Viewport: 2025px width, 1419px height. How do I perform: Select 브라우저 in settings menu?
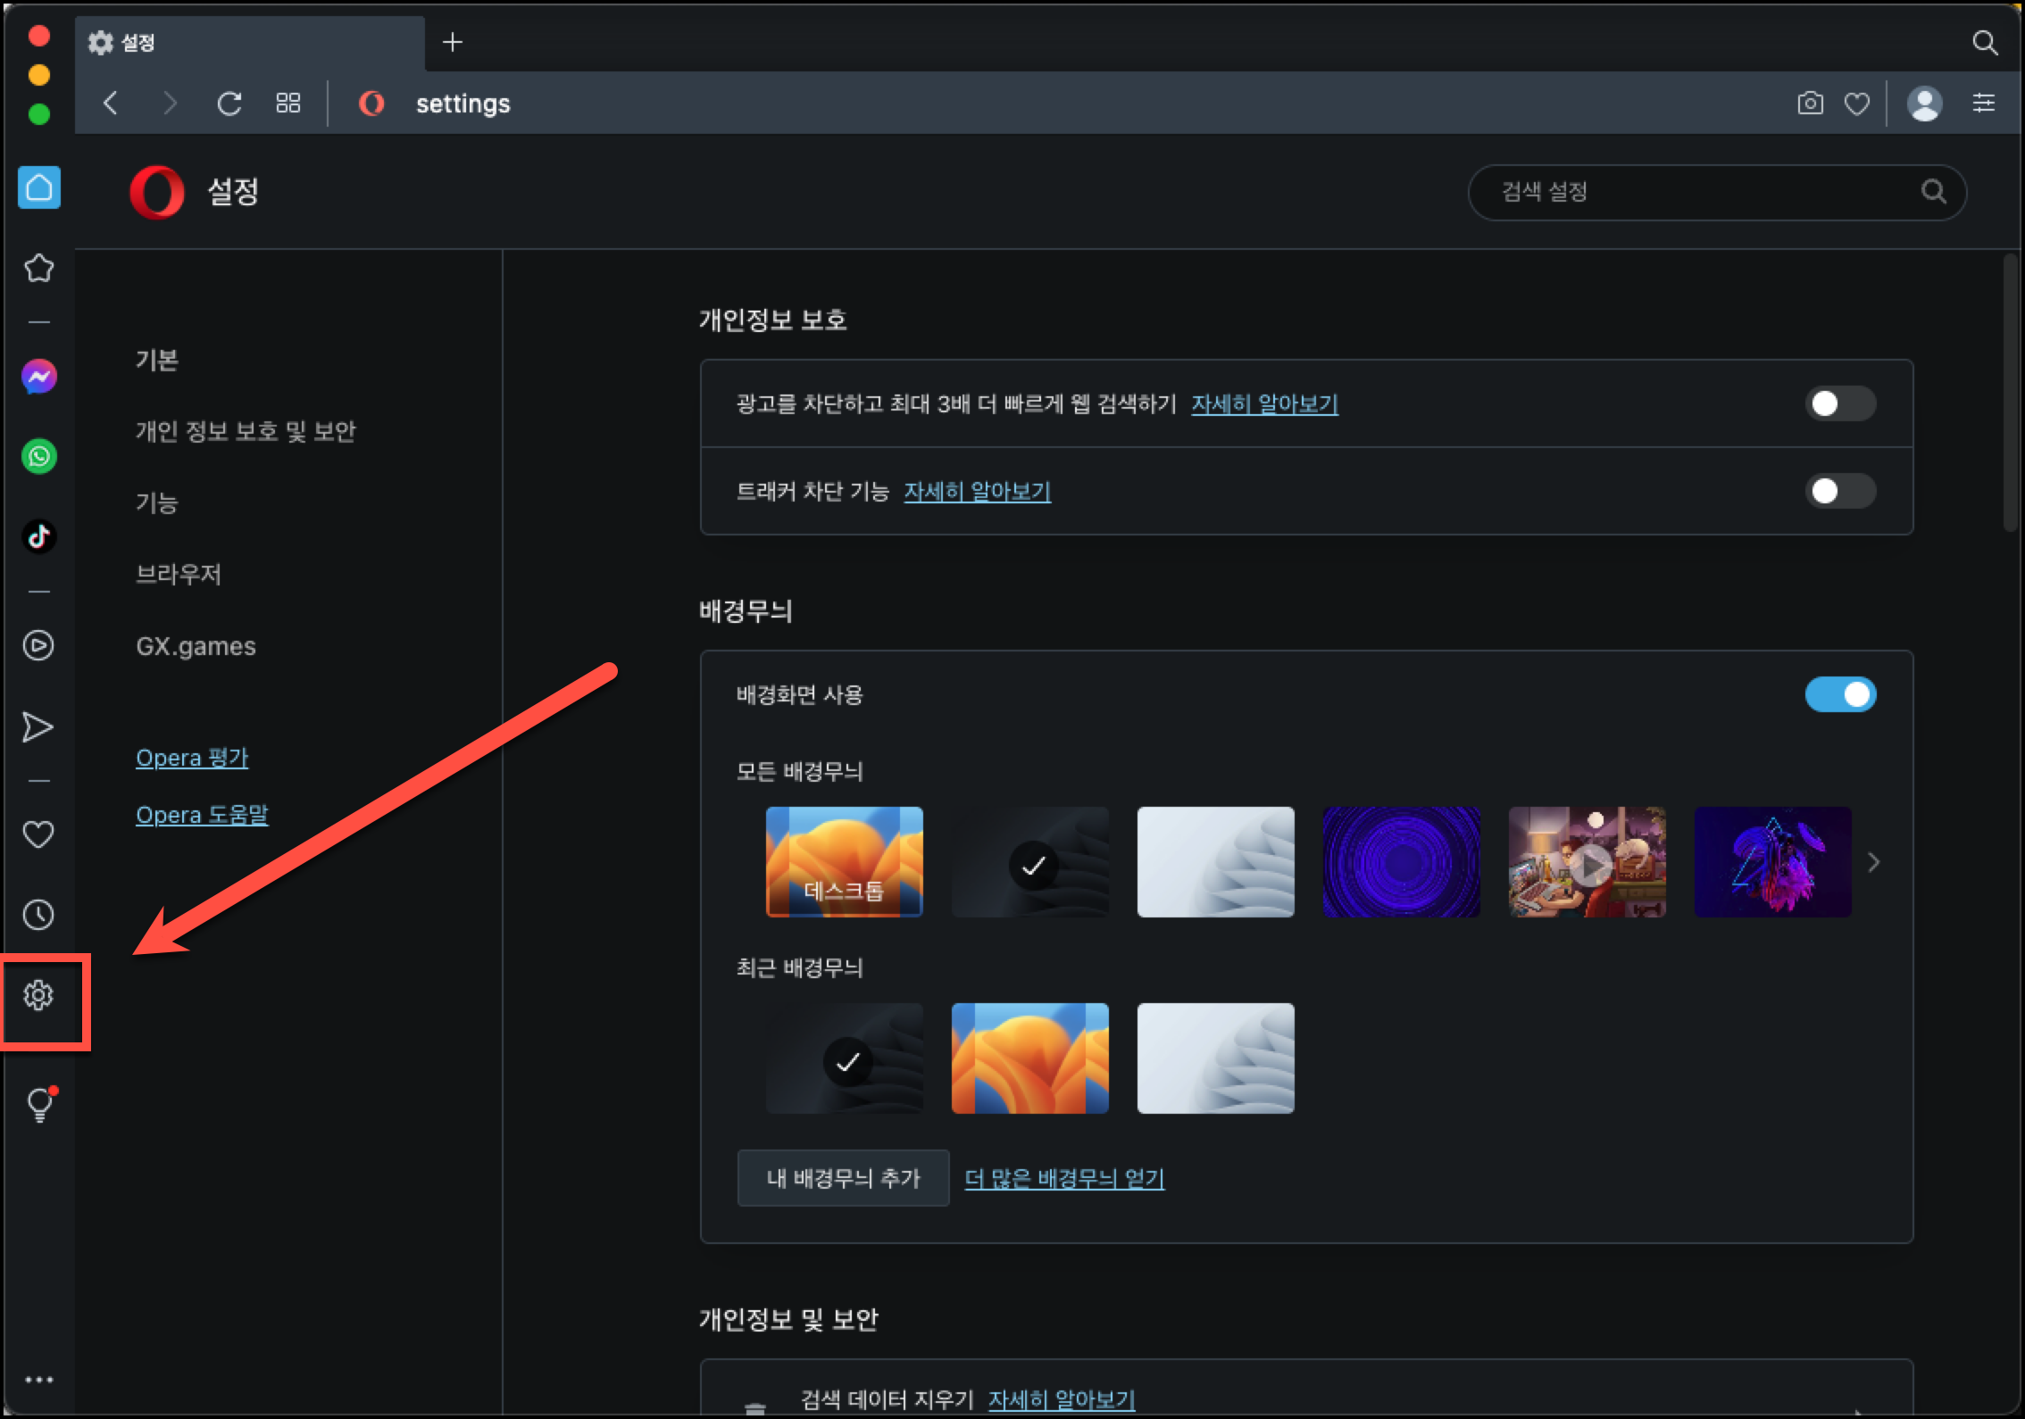[x=178, y=574]
